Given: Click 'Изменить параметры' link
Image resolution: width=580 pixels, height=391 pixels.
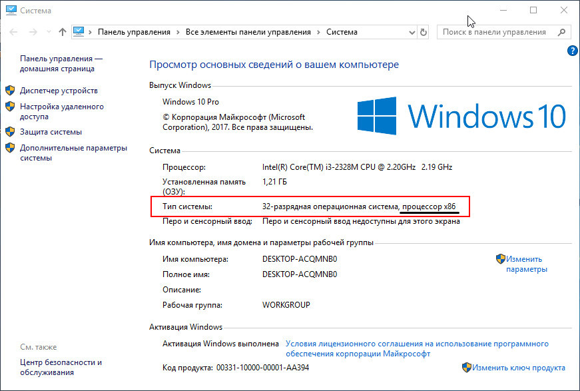Looking at the screenshot, I should 526,264.
